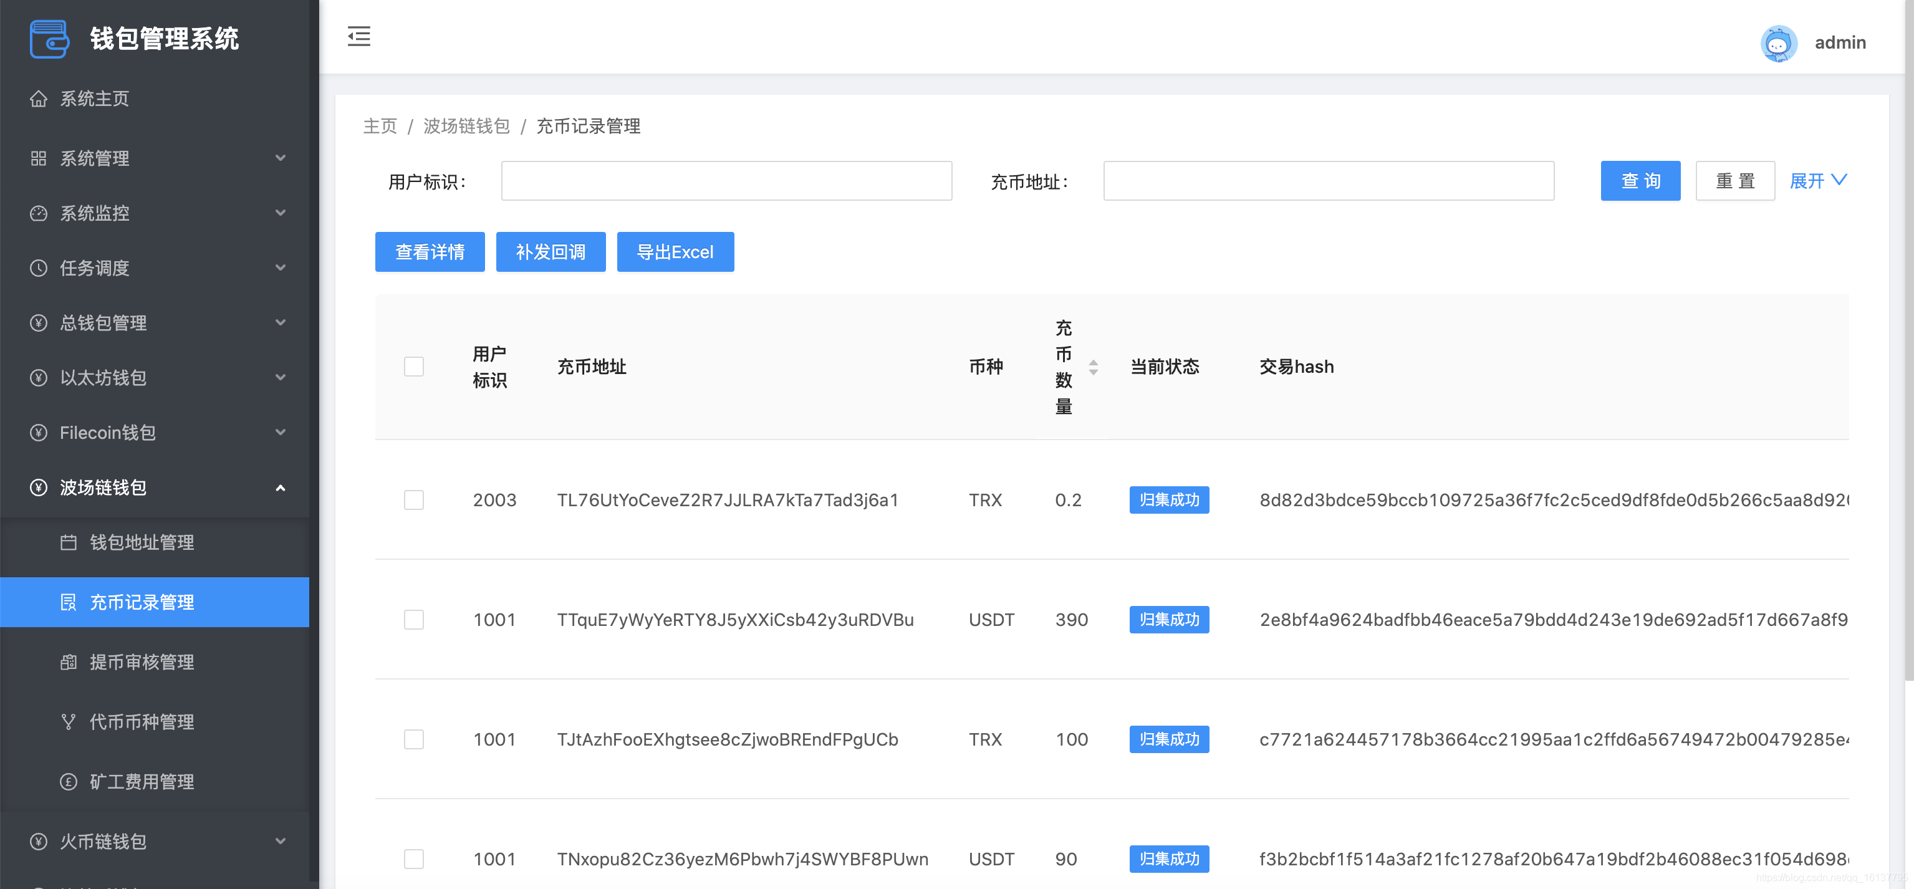The height and width of the screenshot is (889, 1914).
Task: Open 提币审核管理 menu item
Action: tap(142, 661)
